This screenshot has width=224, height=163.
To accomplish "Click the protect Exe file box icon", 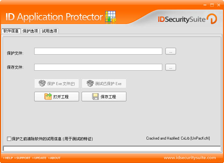I will coord(42,83).
